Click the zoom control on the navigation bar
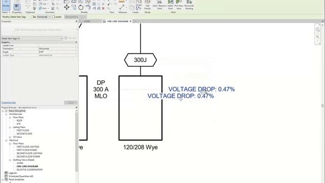 click(318, 37)
